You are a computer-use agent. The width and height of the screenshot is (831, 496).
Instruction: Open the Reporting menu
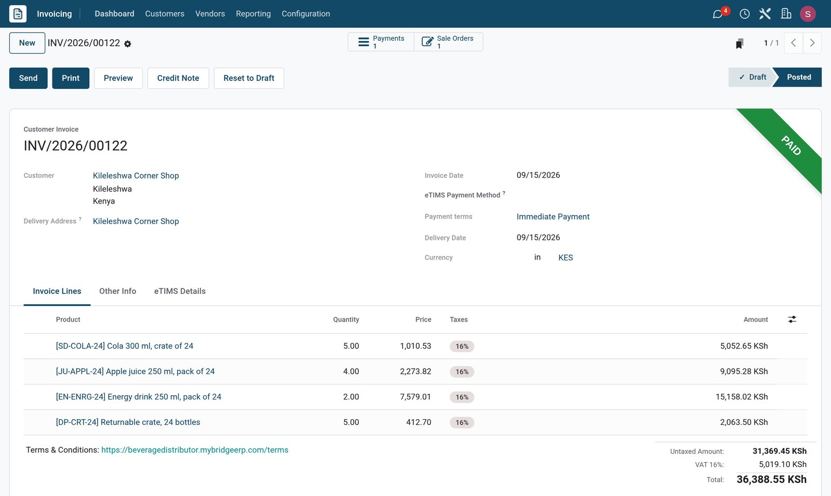coord(253,14)
